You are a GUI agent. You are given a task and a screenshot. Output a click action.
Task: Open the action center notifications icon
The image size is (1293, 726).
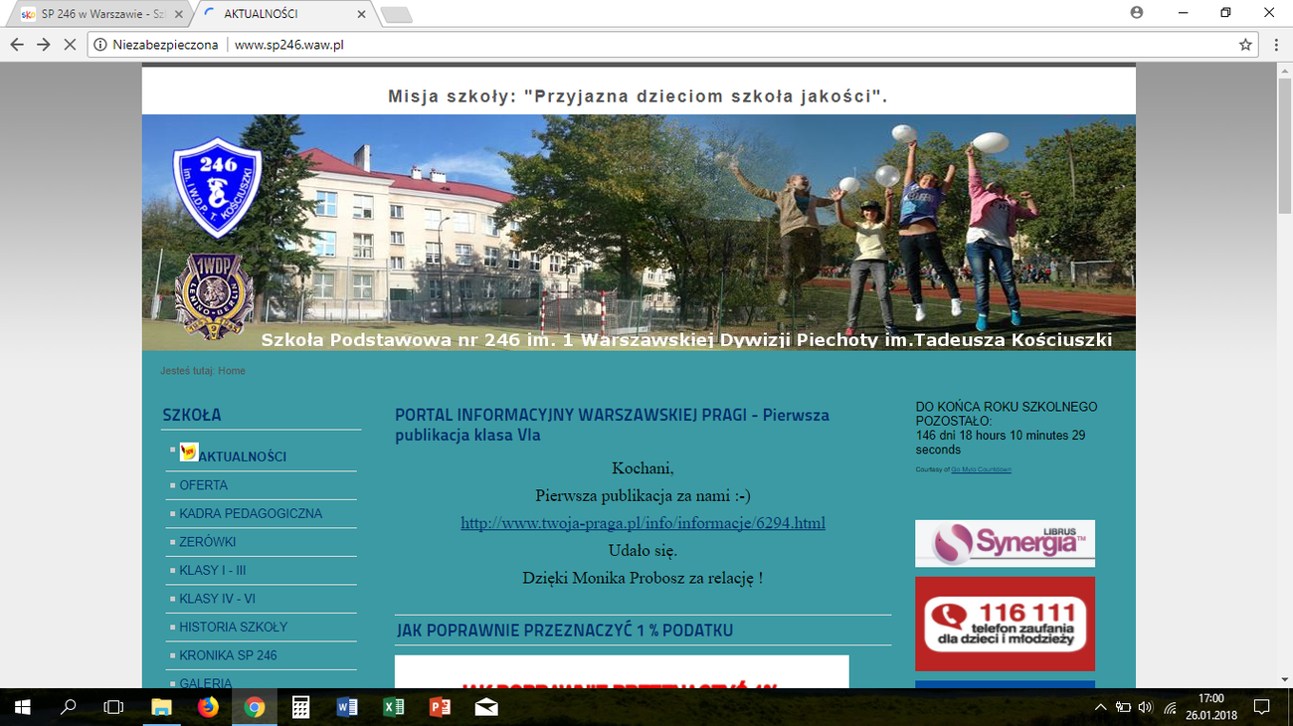pos(1262,707)
